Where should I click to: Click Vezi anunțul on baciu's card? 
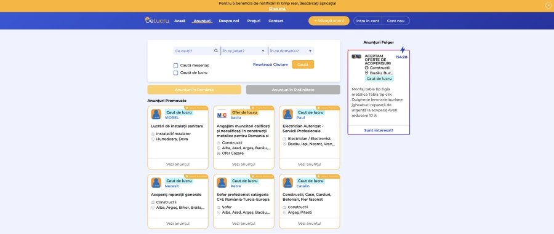tap(243, 164)
